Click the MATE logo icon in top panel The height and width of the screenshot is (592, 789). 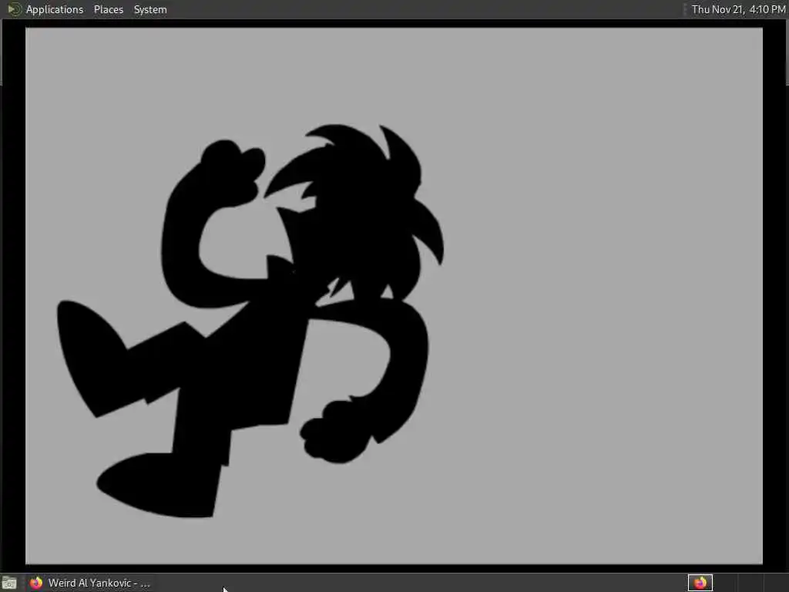pos(14,9)
